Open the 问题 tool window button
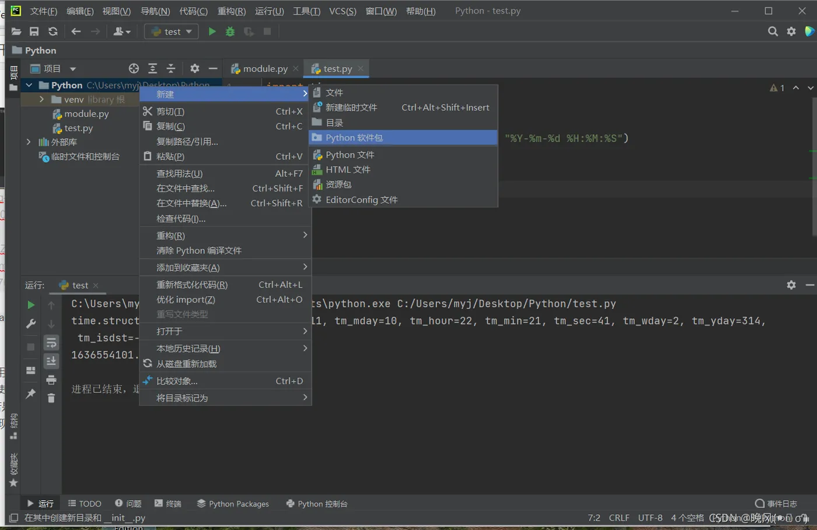Viewport: 817px width, 530px height. point(128,503)
